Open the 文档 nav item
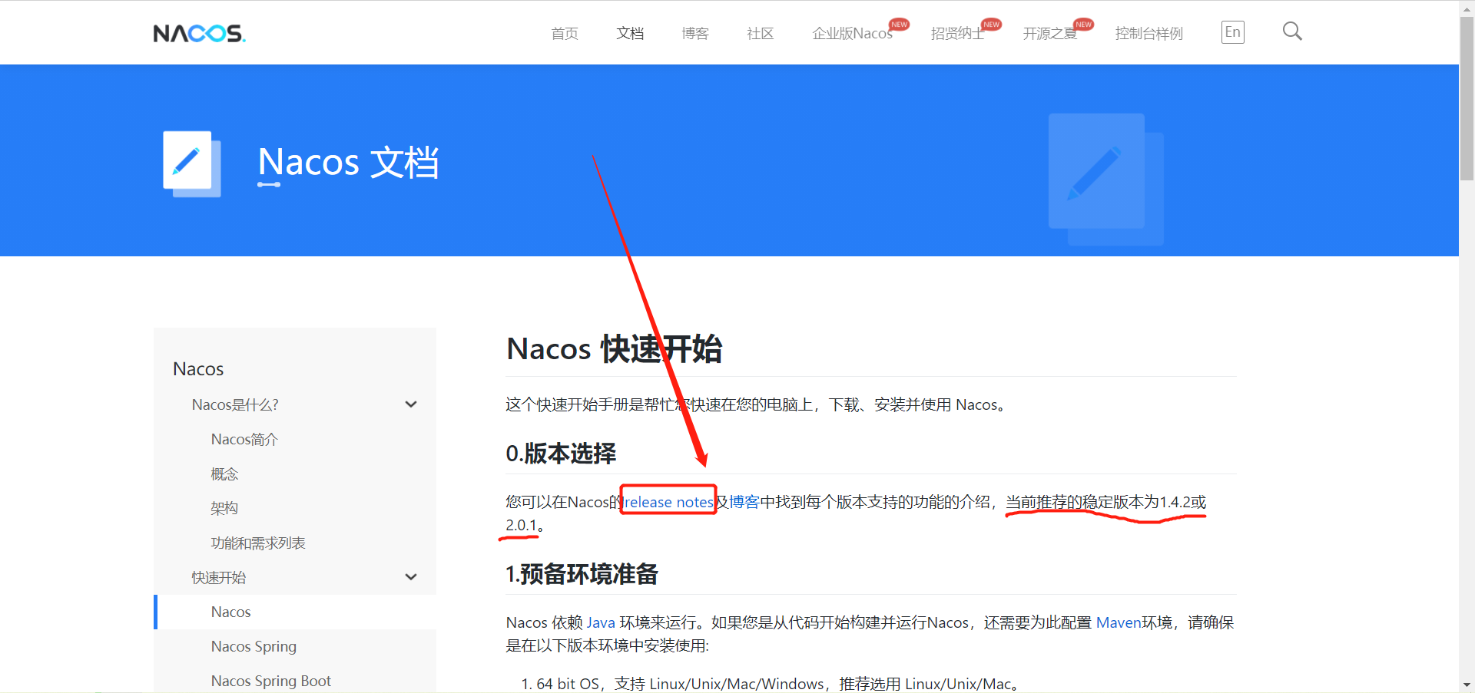The width and height of the screenshot is (1475, 693). 630,34
